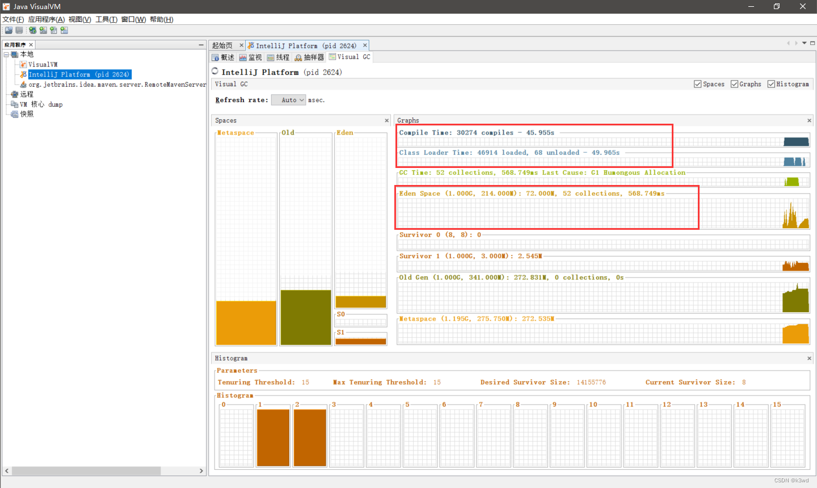Select VisualVM in the applications tree
Image resolution: width=817 pixels, height=488 pixels.
pos(43,65)
